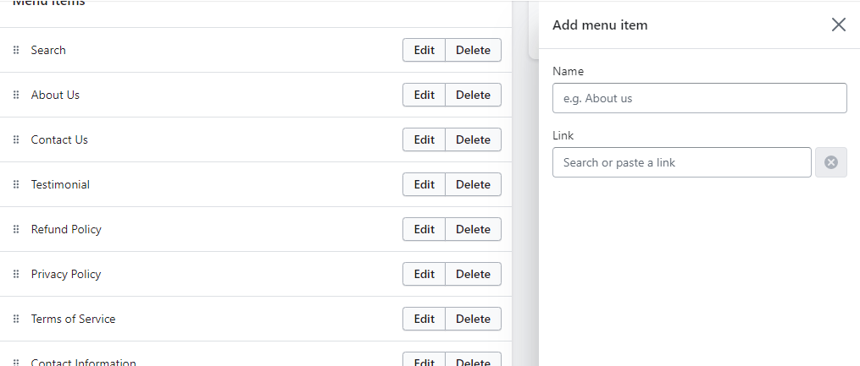
Task: Edit the Contact Us menu item
Action: coord(424,139)
